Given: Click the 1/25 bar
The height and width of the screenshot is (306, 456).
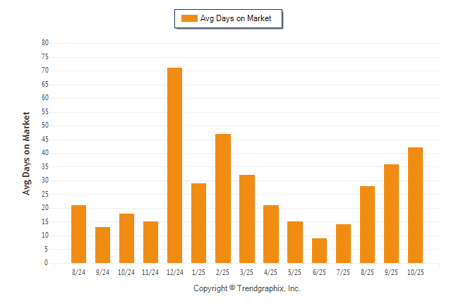Looking at the screenshot, I should pos(198,223).
